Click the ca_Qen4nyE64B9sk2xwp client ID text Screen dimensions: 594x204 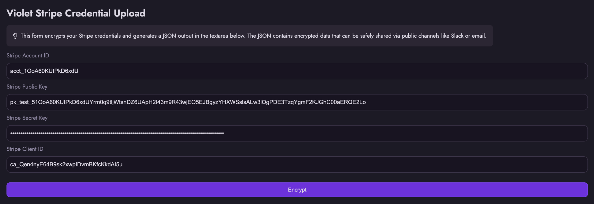[66, 165]
